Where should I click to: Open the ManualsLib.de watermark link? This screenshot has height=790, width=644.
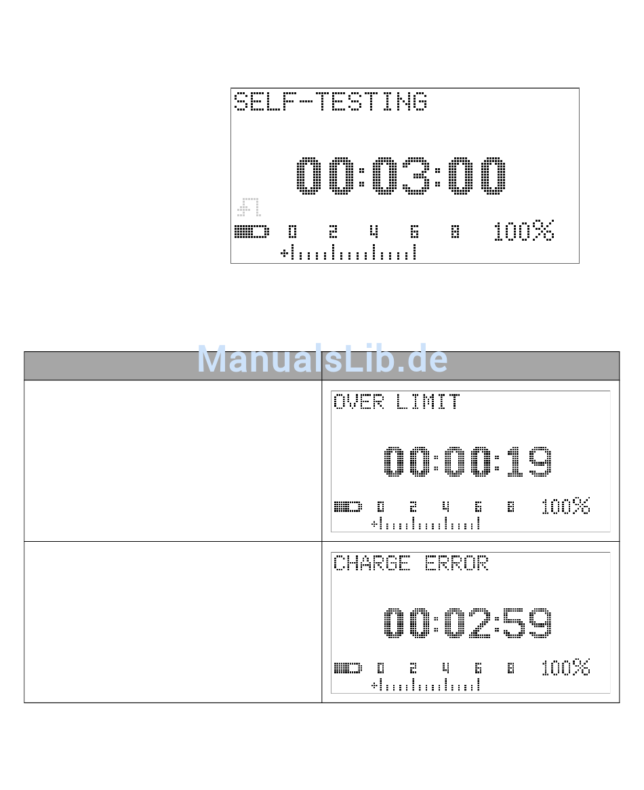point(322,359)
